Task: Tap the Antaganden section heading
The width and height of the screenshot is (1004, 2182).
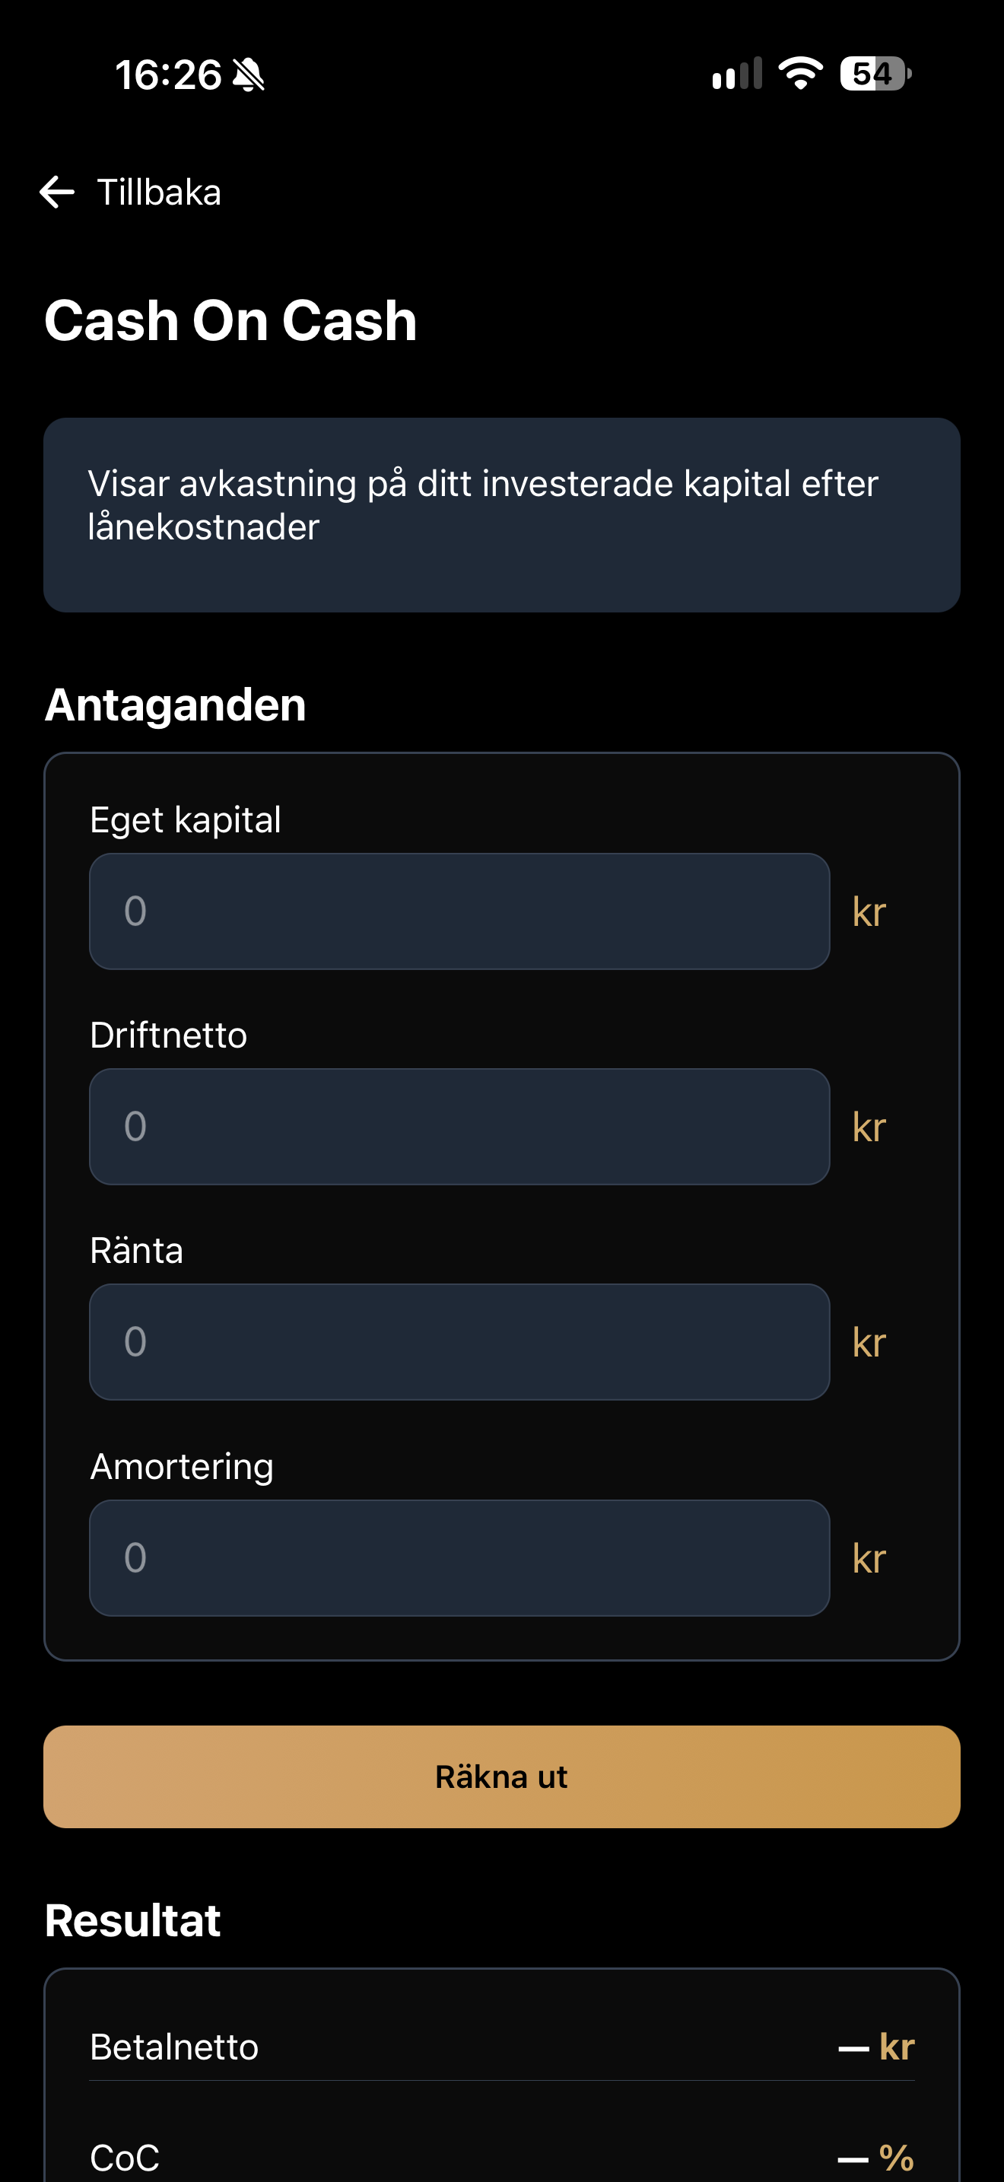Action: pos(175,705)
